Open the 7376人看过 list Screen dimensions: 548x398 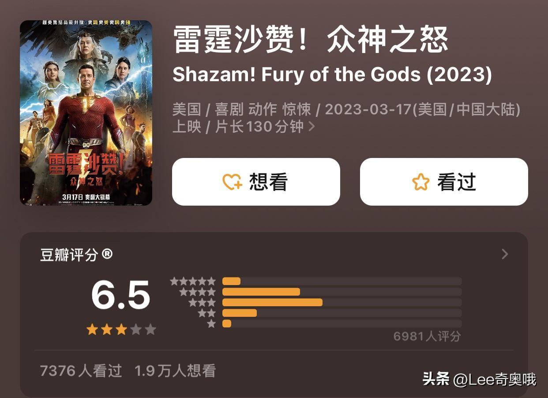81,371
